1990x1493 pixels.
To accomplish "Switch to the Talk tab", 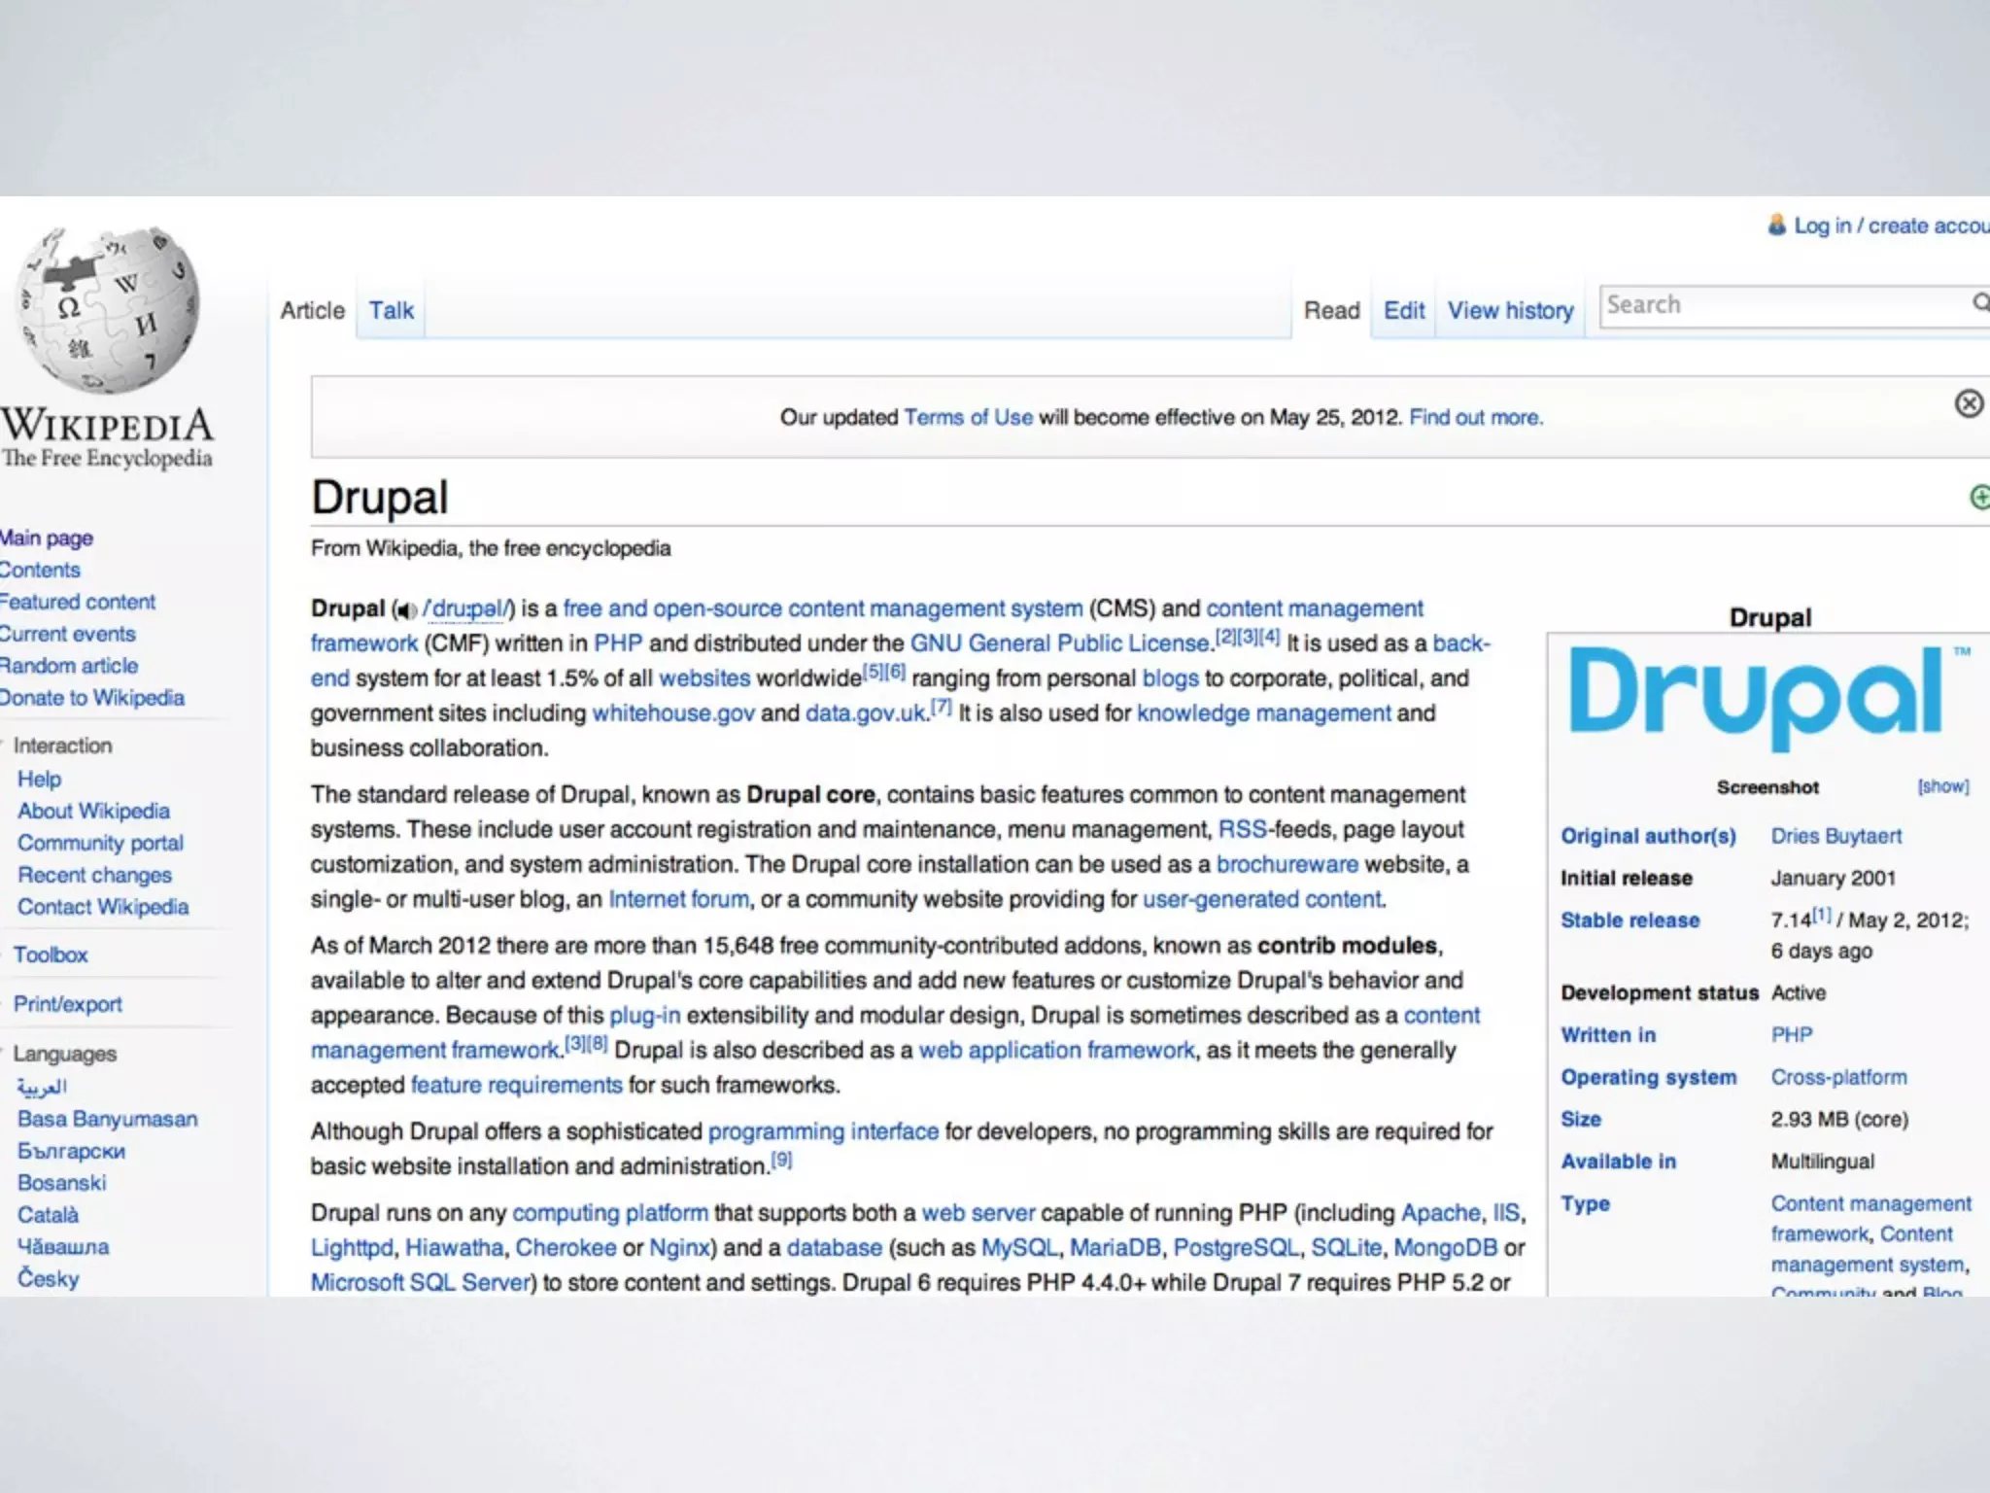I will coord(391,311).
